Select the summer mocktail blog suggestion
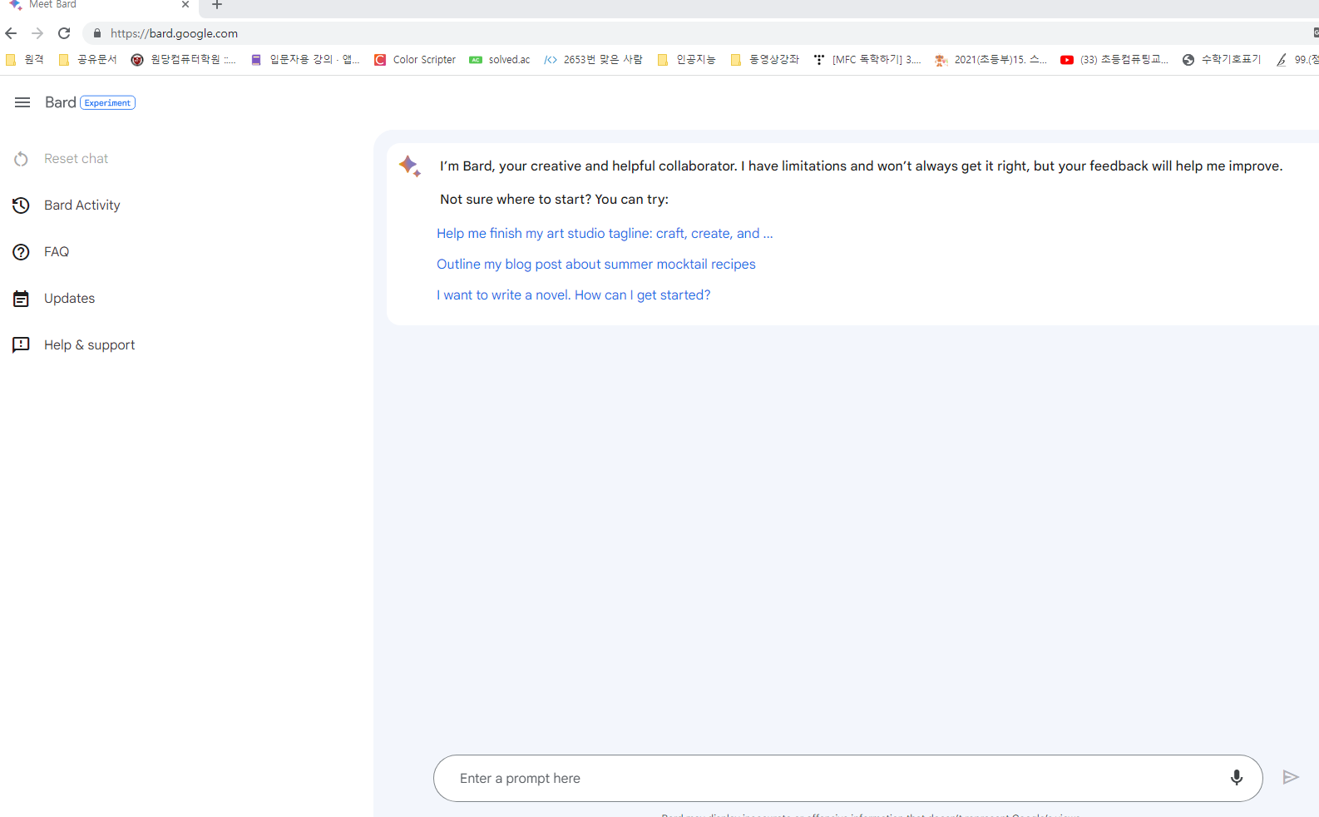The width and height of the screenshot is (1319, 817). tap(596, 265)
